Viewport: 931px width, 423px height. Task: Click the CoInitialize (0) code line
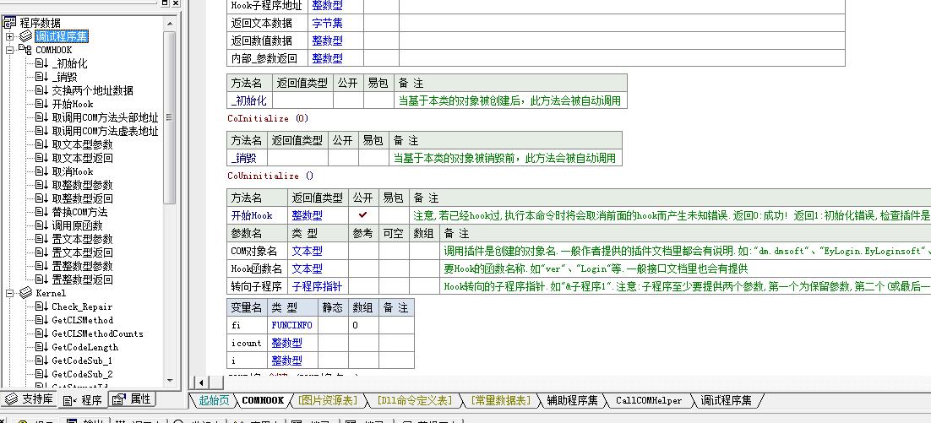click(x=268, y=119)
